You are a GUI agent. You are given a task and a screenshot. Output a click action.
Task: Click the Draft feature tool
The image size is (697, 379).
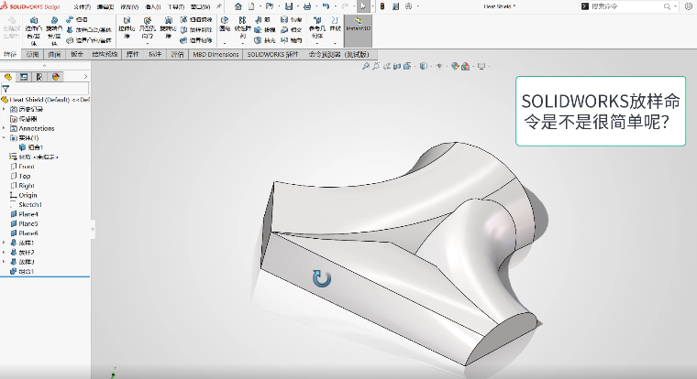(x=265, y=29)
